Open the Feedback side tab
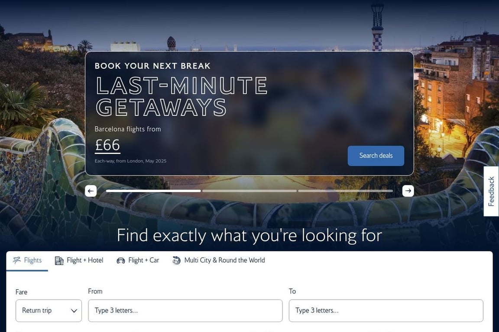This screenshot has height=332, width=499. coord(491,191)
